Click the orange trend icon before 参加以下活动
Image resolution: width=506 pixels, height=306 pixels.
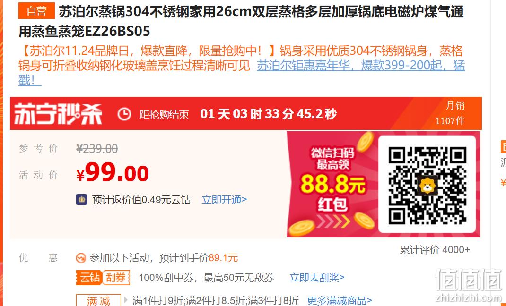(81, 258)
